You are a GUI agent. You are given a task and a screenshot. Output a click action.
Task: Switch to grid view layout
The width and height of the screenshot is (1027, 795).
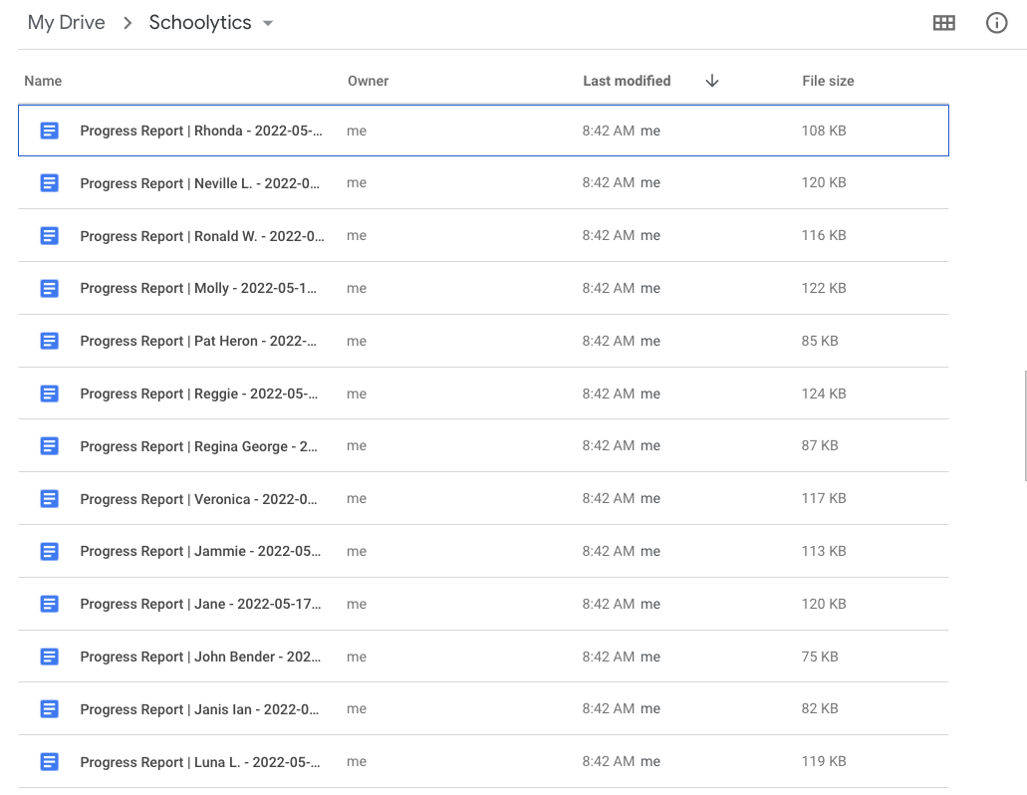[x=943, y=23]
